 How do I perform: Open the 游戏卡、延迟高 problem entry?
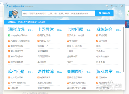(x=74, y=46)
